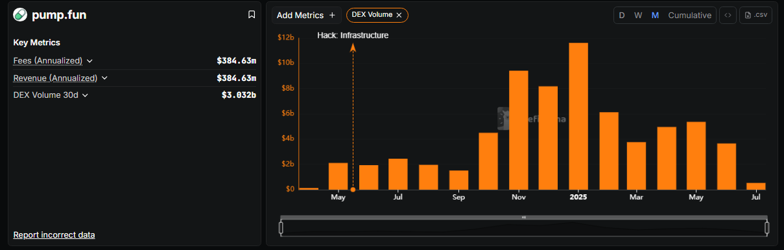Click the November volume bar

click(x=518, y=130)
